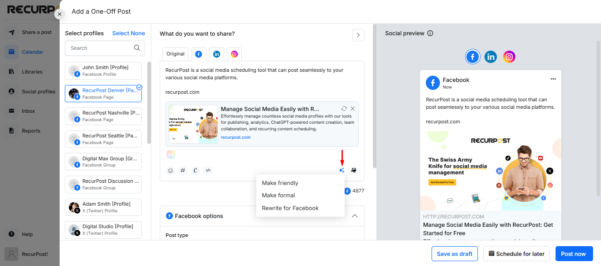
Task: Open the Canva design icon
Action: [195, 170]
